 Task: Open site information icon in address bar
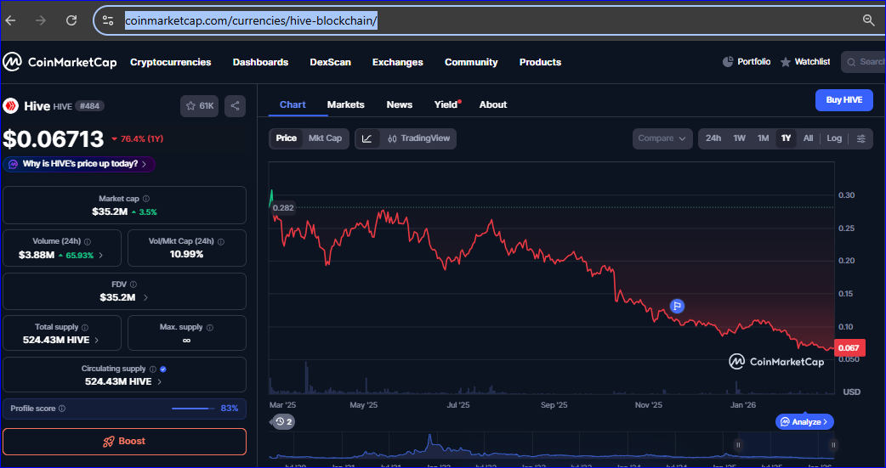[108, 21]
